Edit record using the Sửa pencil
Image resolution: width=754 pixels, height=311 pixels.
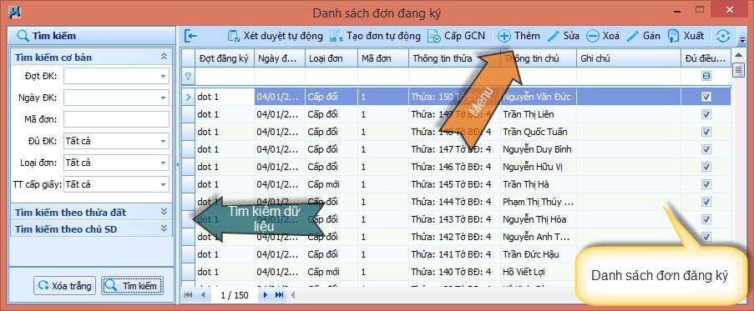coord(554,36)
